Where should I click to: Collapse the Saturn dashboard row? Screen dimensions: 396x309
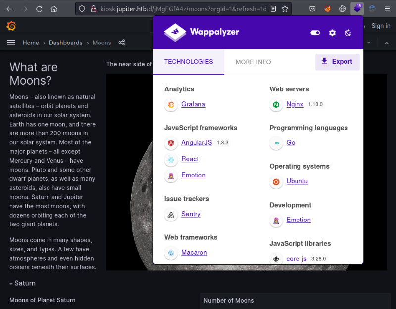[x=11, y=283]
